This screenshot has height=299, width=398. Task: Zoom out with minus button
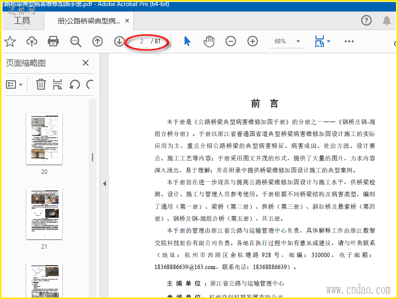coord(231,41)
